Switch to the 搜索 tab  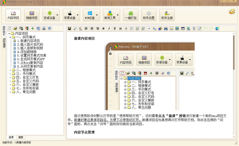point(21,137)
